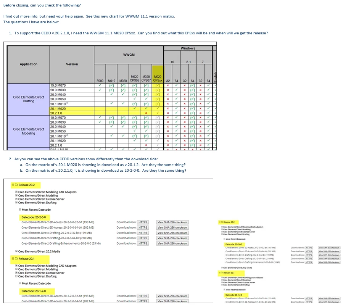The height and width of the screenshot is (308, 359).
Task: Click the Release 20.1 folder icon in large tree
Action: pos(16,258)
